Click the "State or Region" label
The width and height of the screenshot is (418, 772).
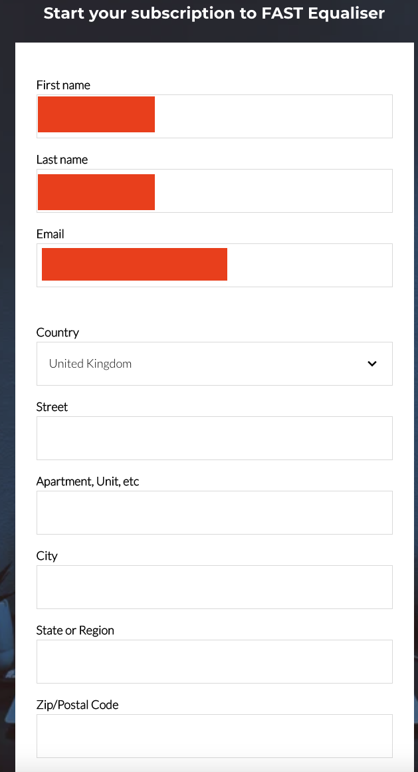(75, 630)
